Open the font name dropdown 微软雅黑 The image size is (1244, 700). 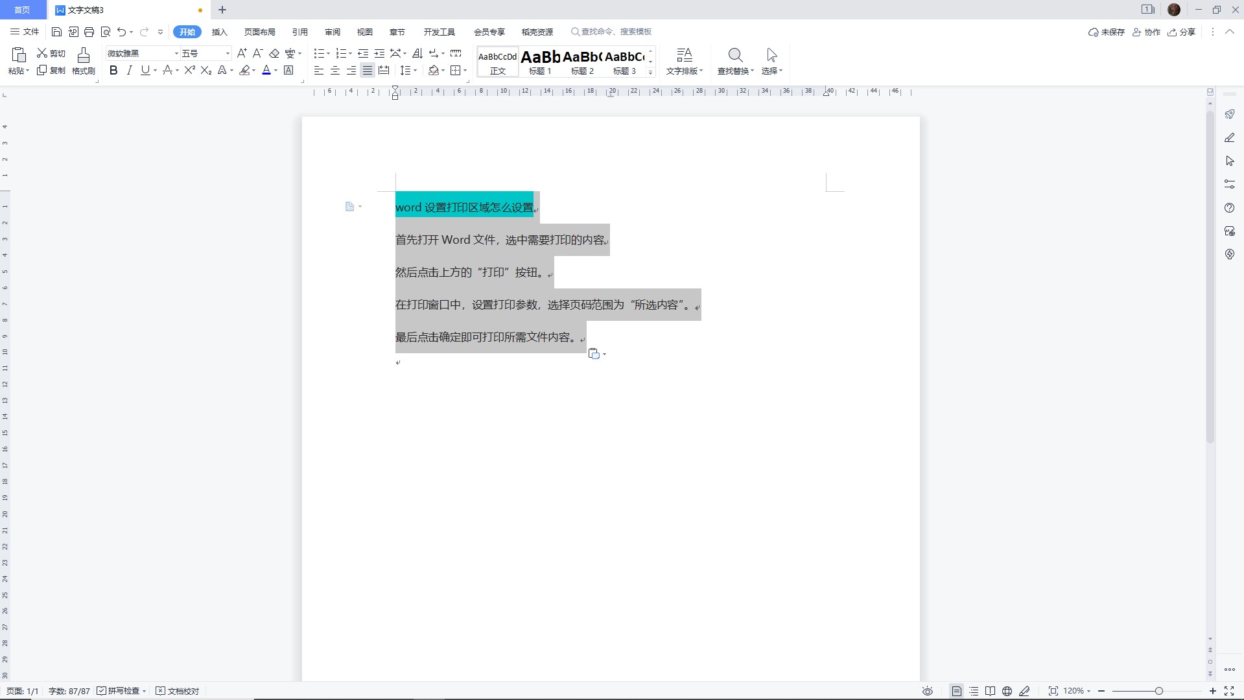pyautogui.click(x=176, y=53)
